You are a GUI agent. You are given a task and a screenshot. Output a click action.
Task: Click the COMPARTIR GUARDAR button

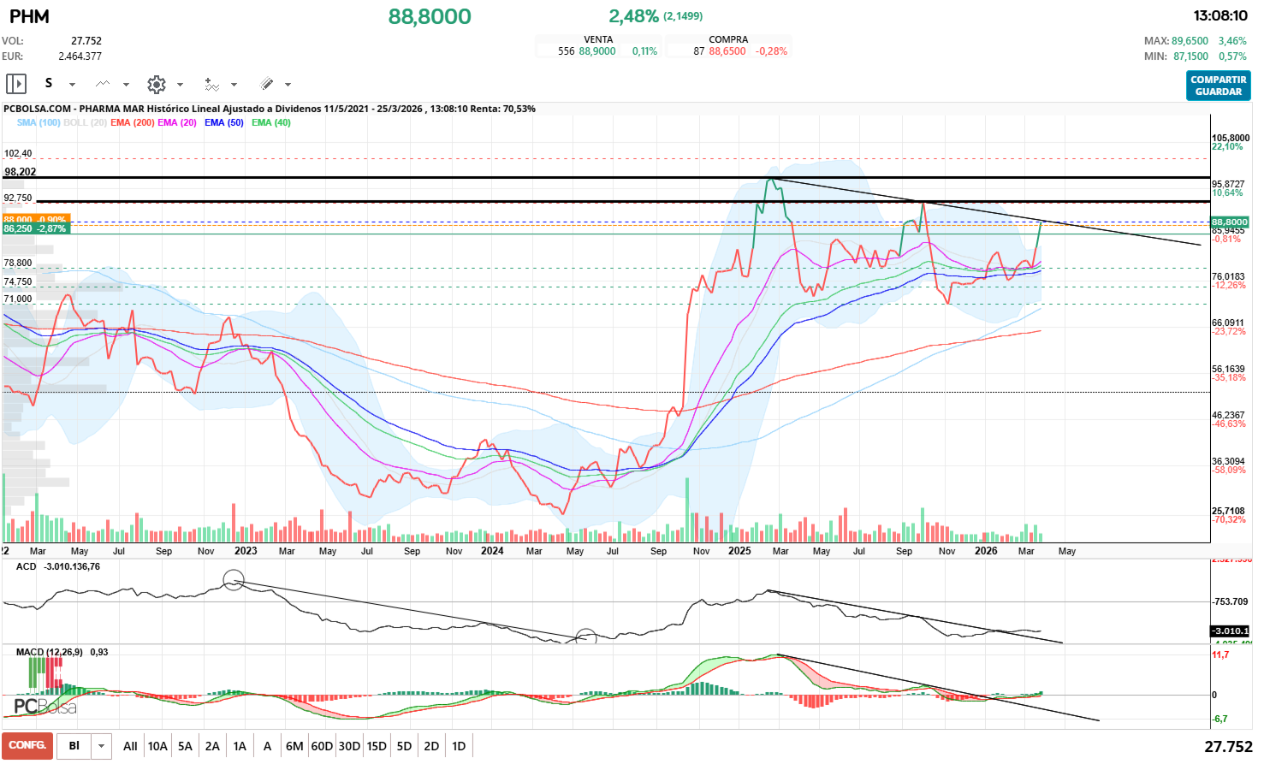tap(1218, 86)
